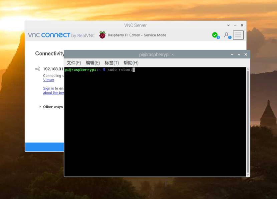Open the 文件(F) menu in terminal
277x199 pixels.
point(74,63)
